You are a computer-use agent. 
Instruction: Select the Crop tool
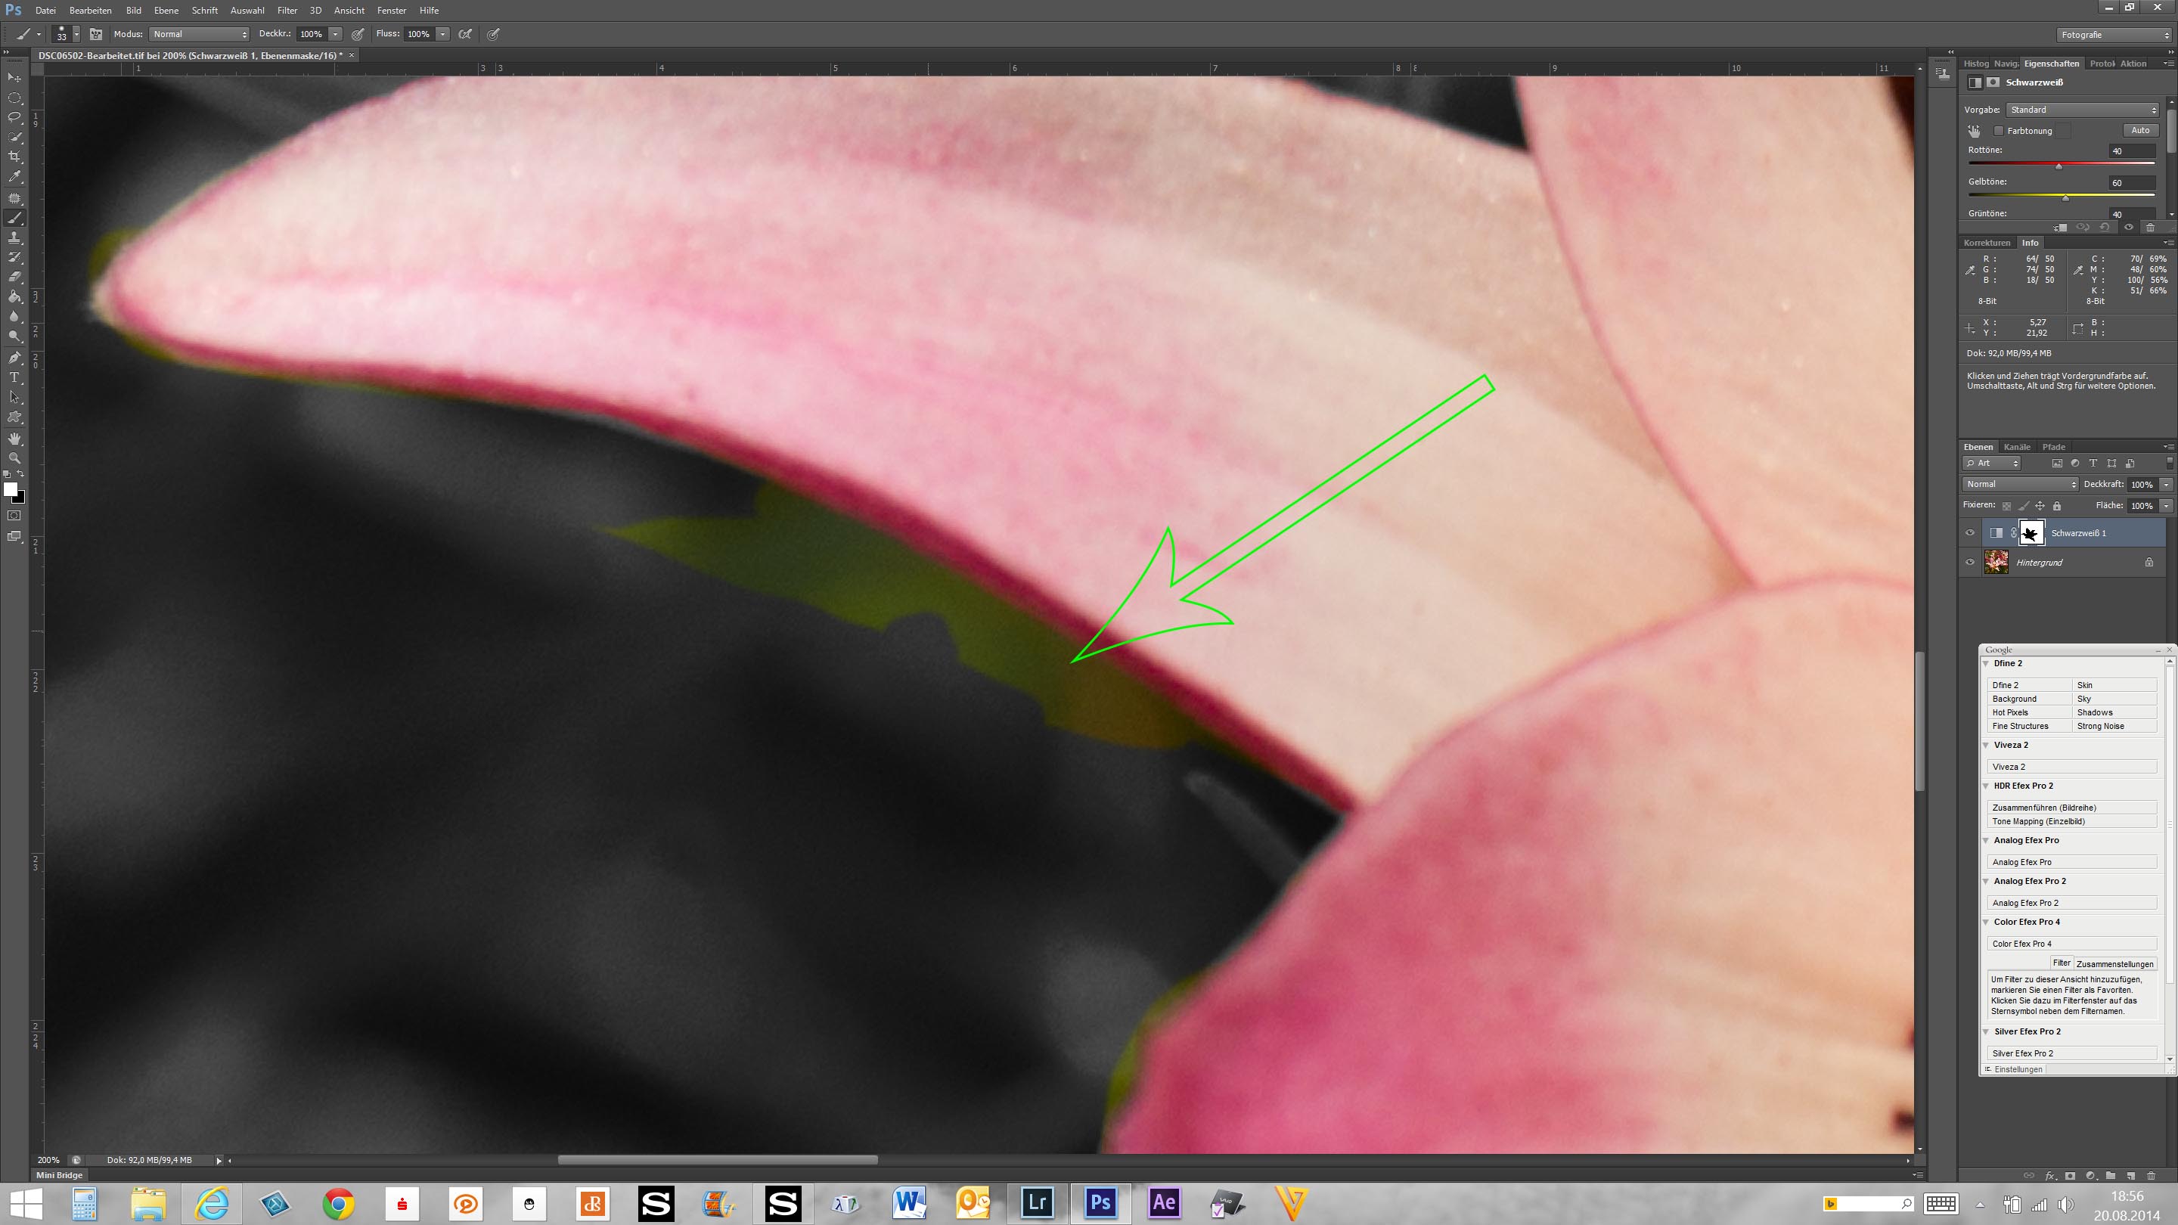pos(14,157)
